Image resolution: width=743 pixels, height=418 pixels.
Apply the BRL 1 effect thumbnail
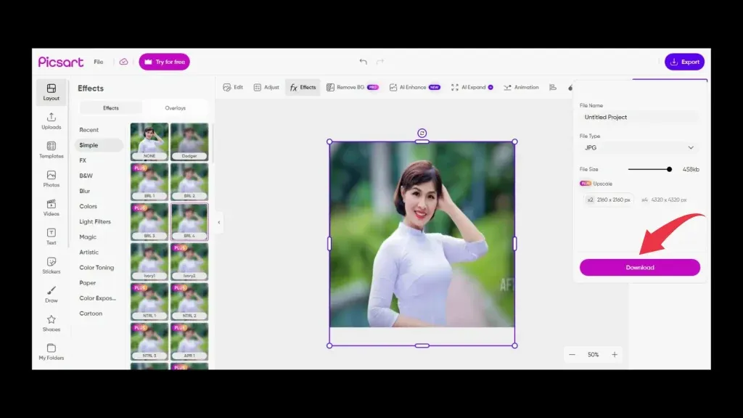[149, 181]
